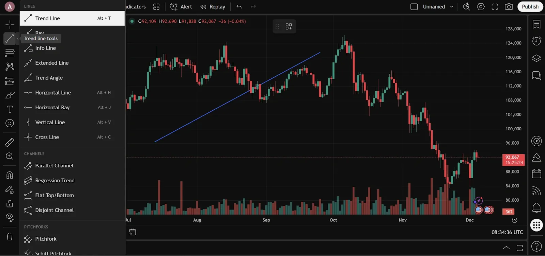This screenshot has width=545, height=256.
Task: Select the Measure ruler tool
Action: pos(10,142)
